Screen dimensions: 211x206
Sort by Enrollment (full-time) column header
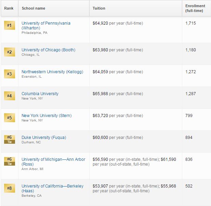click(x=195, y=8)
